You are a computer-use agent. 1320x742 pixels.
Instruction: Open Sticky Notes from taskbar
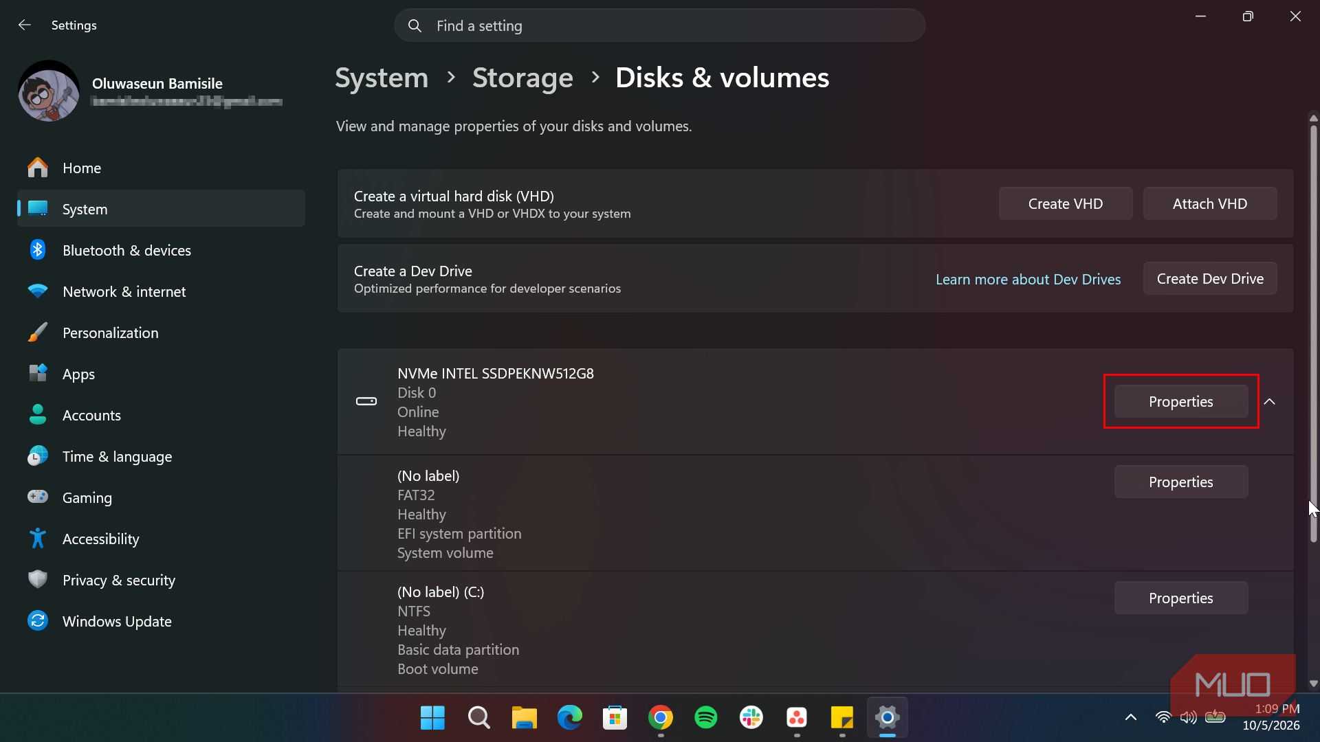[841, 718]
